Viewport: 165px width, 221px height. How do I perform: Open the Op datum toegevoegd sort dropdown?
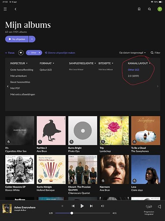(132, 53)
